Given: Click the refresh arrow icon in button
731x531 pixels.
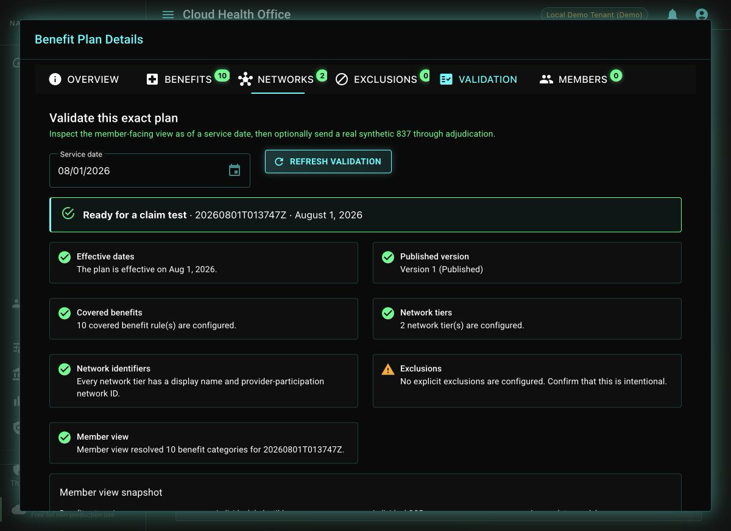Looking at the screenshot, I should [279, 161].
